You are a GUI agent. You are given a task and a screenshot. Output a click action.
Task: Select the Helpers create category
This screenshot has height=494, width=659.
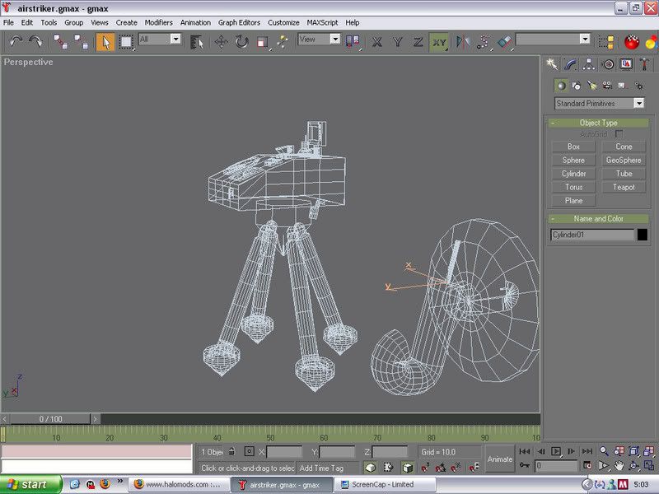pos(623,86)
